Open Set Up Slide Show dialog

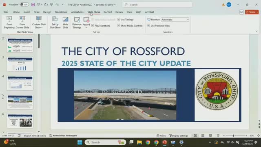pos(55,22)
